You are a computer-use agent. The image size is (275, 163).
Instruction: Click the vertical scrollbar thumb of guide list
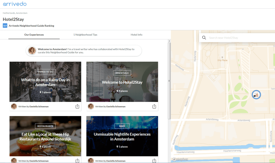[x=169, y=81]
